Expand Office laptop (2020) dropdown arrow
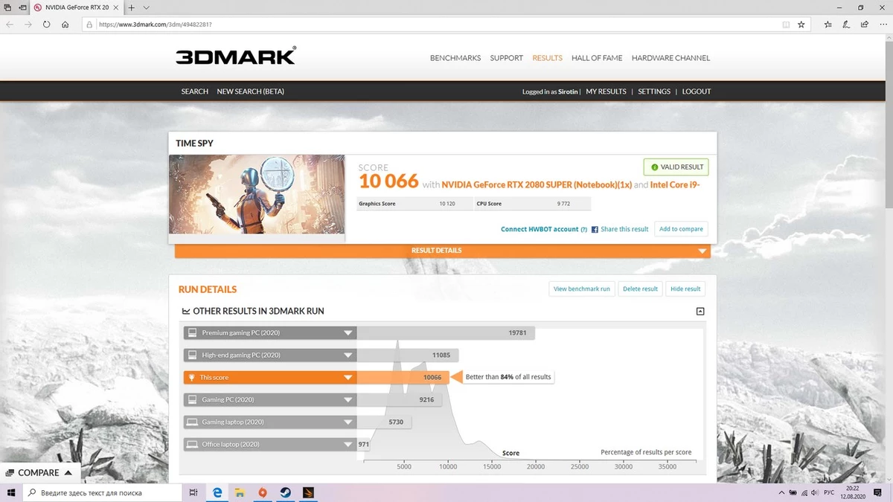The width and height of the screenshot is (893, 502). (x=348, y=445)
